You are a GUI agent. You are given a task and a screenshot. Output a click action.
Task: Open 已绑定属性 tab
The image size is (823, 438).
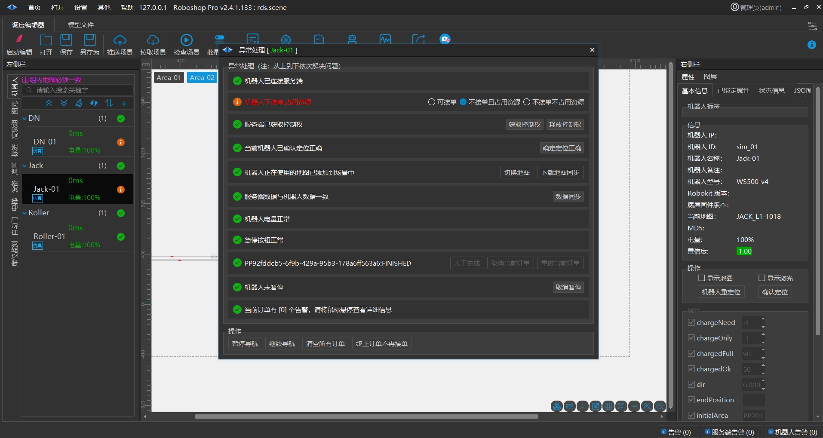(733, 91)
